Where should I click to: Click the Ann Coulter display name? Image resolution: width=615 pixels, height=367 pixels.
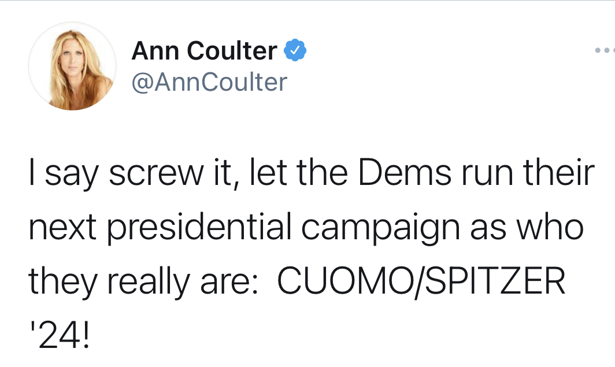click(x=204, y=51)
